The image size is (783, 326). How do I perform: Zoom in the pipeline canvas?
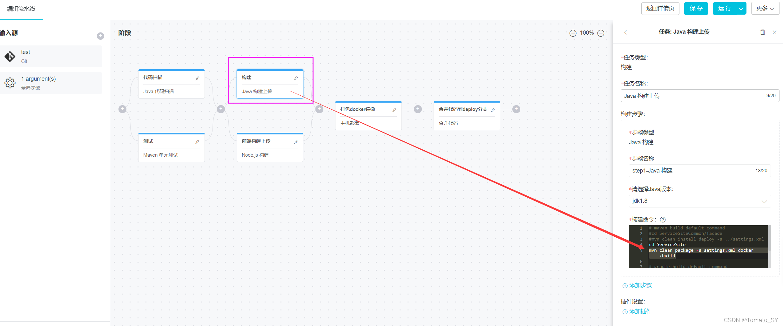573,33
